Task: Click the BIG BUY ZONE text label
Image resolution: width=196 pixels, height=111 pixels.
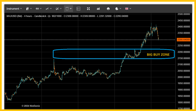Action: [x=158, y=54]
